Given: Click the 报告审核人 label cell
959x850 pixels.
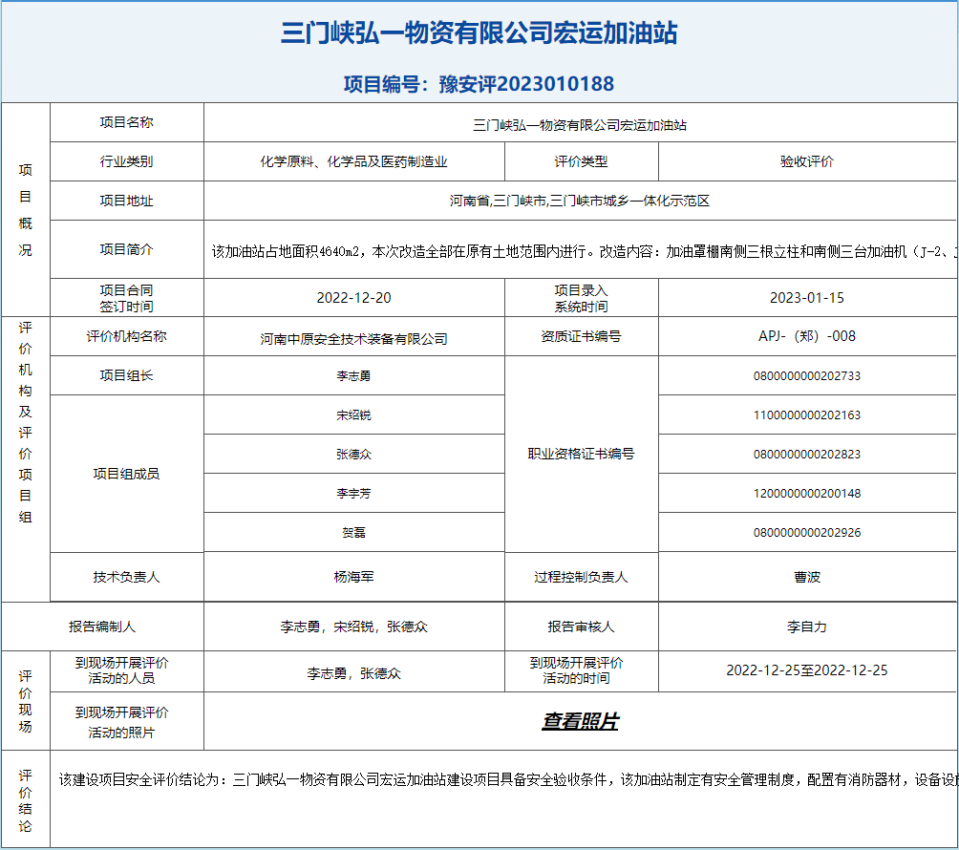Looking at the screenshot, I should click(x=581, y=627).
